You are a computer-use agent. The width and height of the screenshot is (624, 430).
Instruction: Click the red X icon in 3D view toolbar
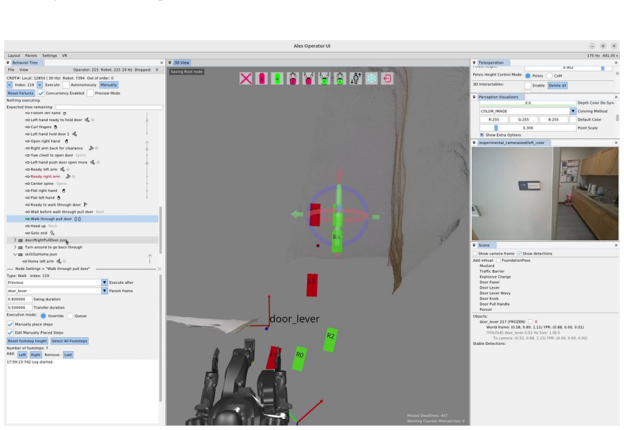pyautogui.click(x=246, y=78)
